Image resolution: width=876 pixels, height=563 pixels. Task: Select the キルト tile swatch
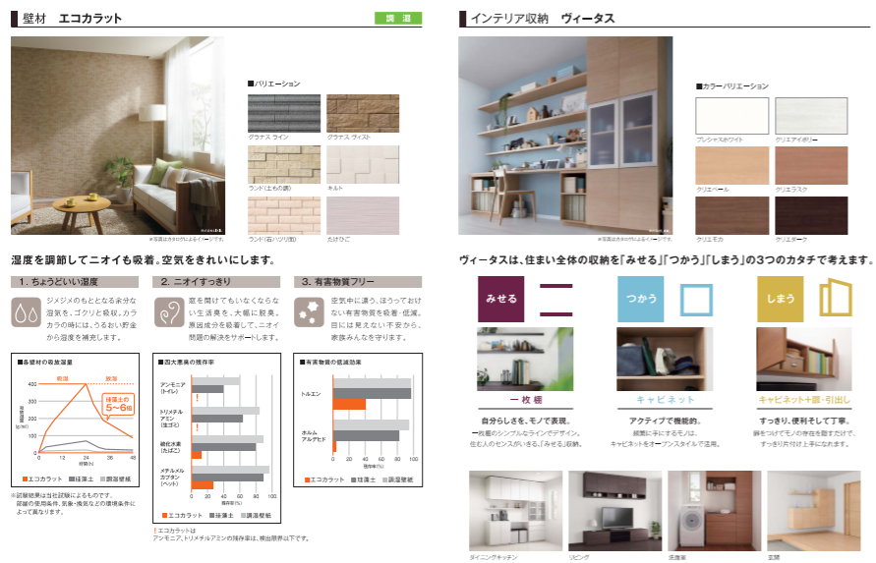(363, 165)
